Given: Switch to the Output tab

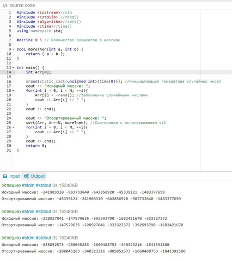Looking at the screenshot, I should coord(34,176).
